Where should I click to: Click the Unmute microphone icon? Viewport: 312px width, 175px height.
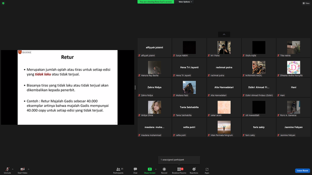pos(7,169)
